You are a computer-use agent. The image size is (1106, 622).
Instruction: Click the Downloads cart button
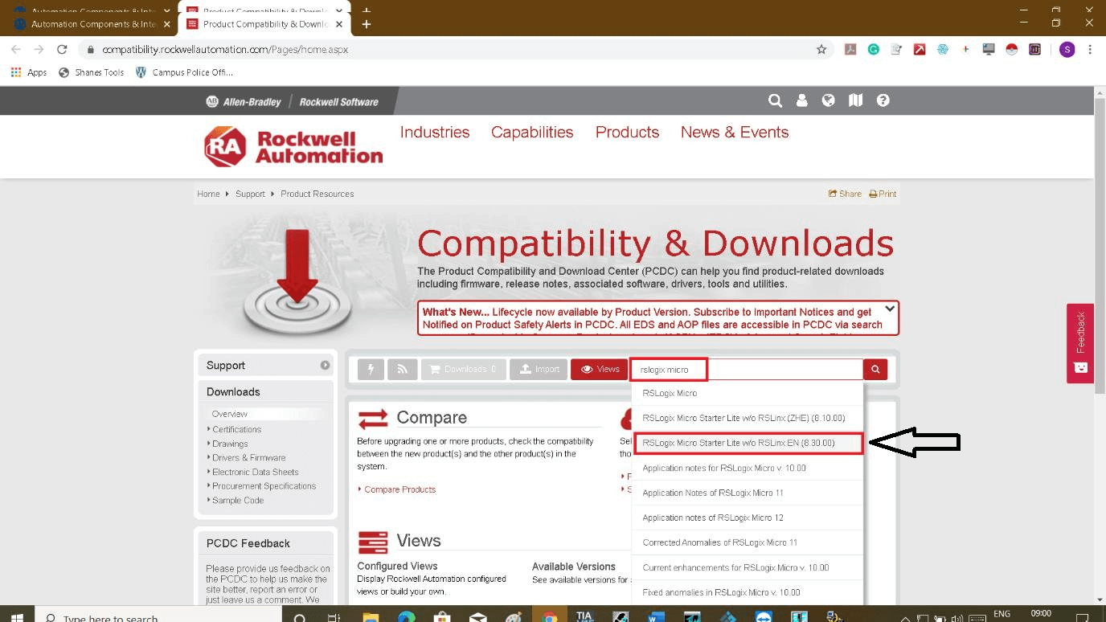(464, 369)
